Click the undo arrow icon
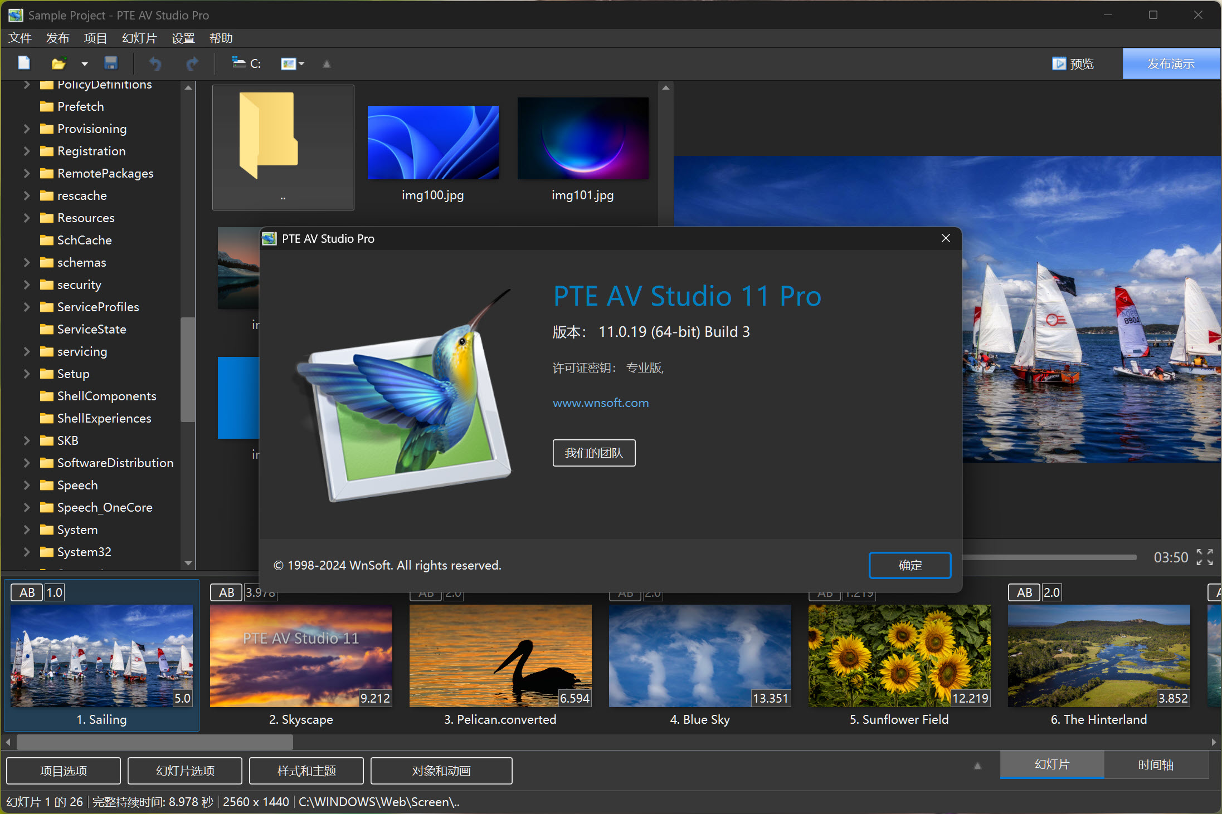 (155, 63)
